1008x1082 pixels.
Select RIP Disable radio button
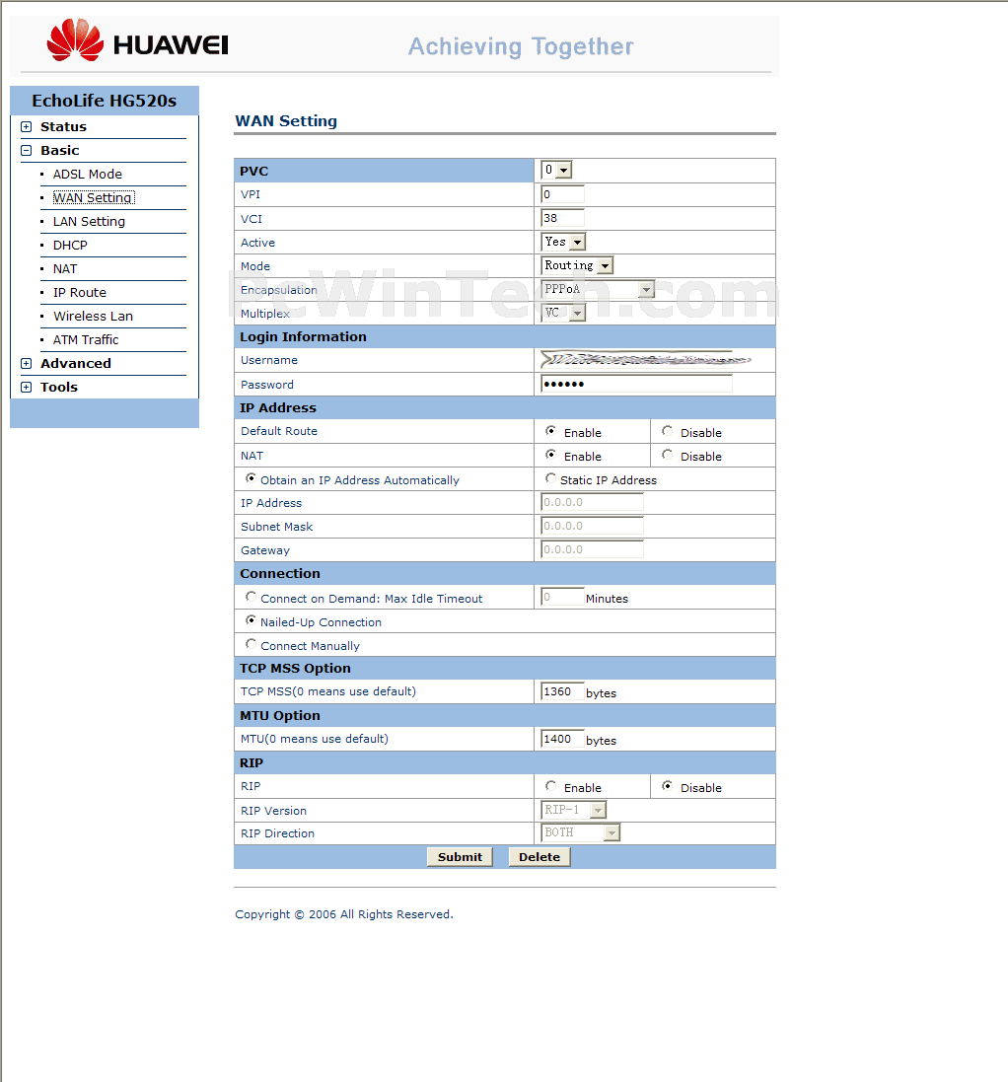pyautogui.click(x=667, y=785)
